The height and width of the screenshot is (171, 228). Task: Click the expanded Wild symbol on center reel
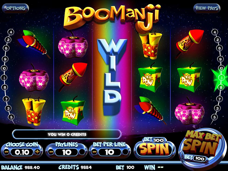click(112, 77)
